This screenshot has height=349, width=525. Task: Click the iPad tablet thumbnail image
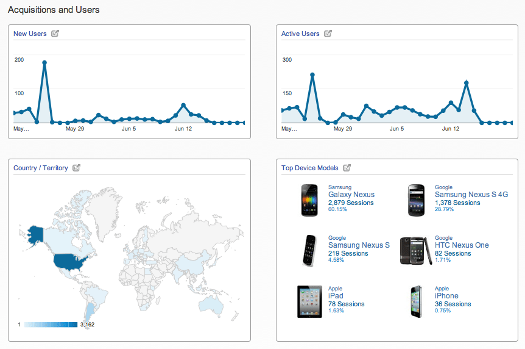[x=309, y=301]
